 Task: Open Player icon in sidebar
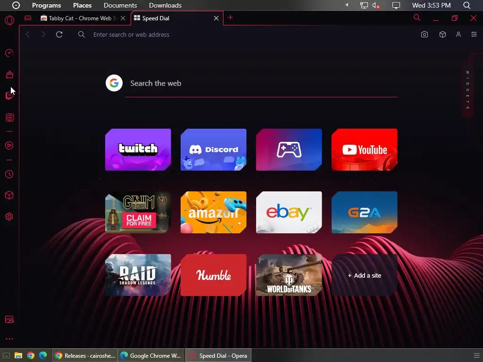[9, 145]
